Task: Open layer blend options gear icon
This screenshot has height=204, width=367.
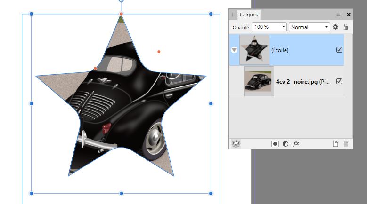Action: pos(335,27)
